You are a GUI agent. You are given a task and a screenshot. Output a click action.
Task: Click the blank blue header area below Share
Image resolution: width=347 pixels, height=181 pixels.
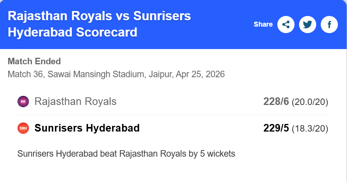point(266,42)
